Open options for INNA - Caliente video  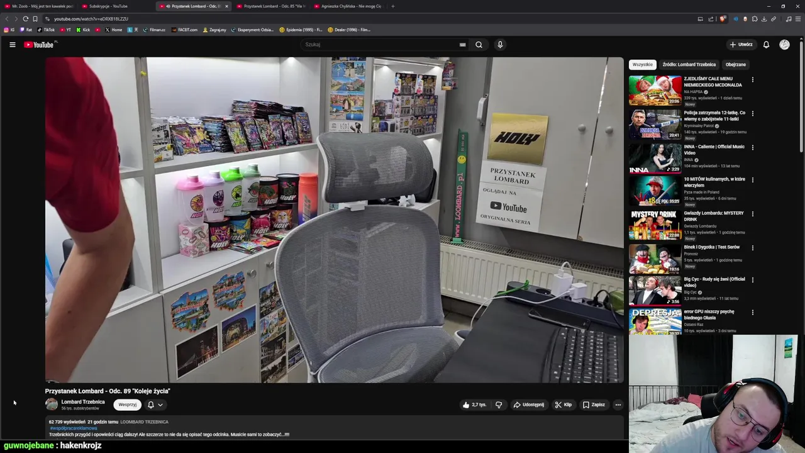point(752,148)
